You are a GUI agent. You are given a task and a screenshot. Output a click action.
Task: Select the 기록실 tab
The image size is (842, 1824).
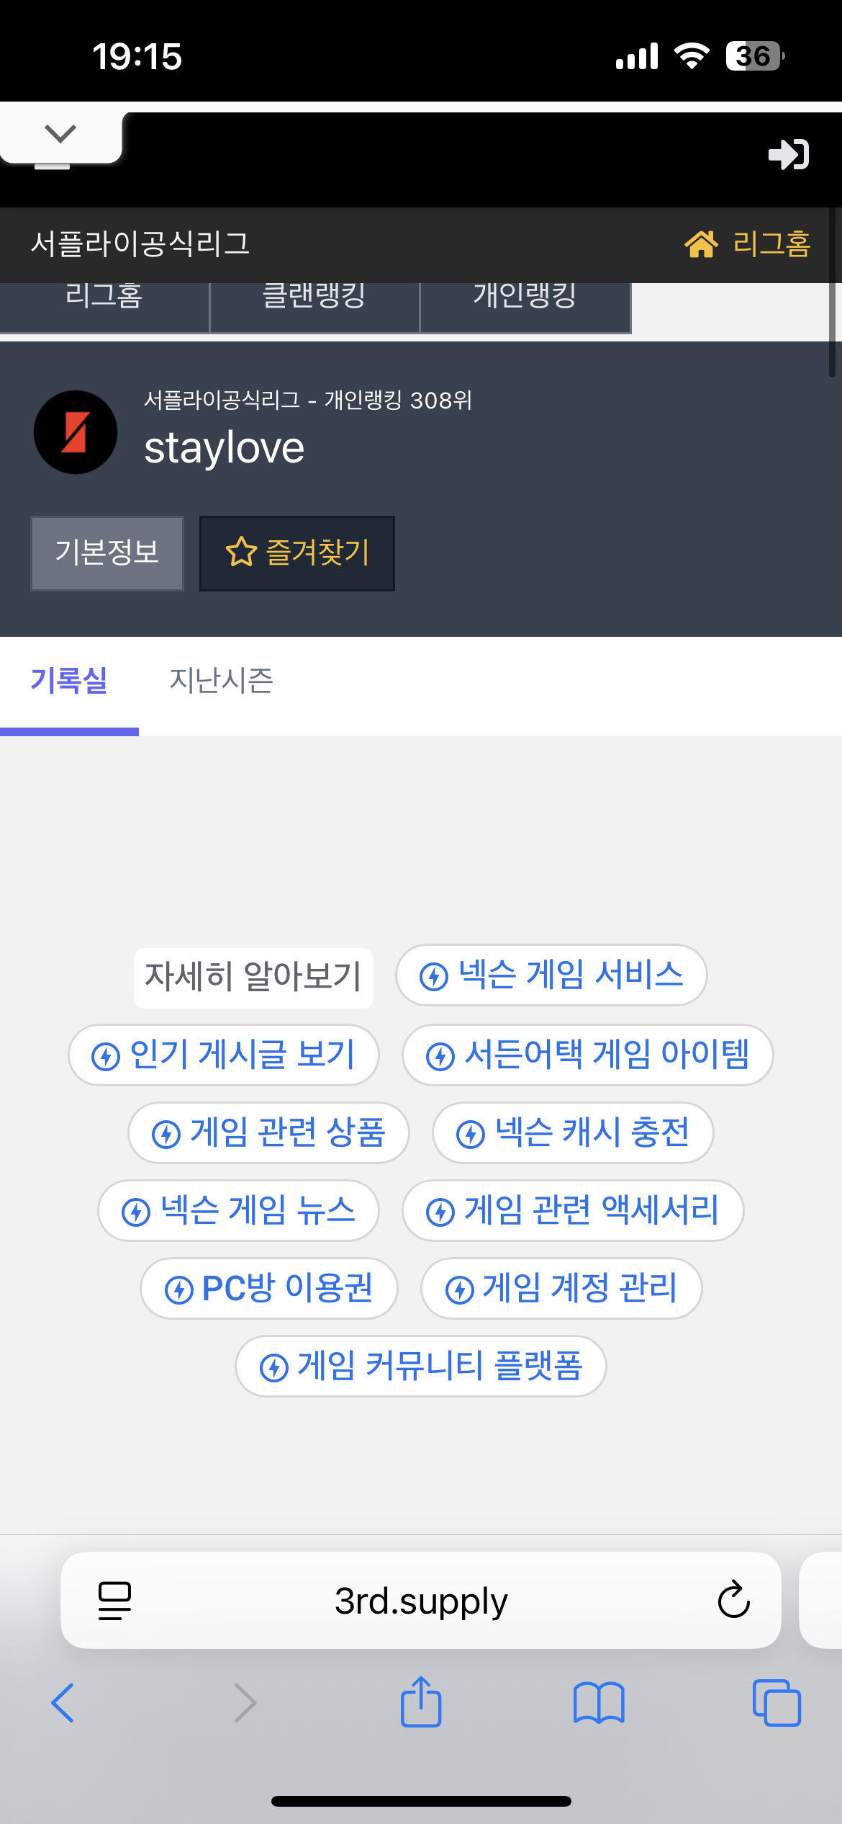tap(69, 681)
